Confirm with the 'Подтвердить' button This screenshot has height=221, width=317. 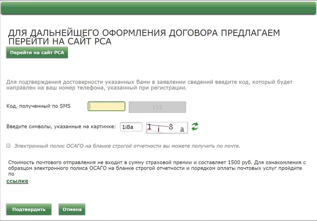[29, 209]
